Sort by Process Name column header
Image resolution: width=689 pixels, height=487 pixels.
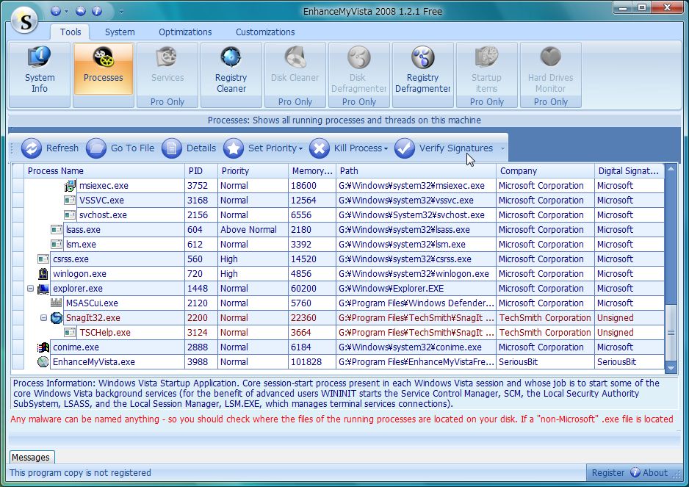[104, 171]
